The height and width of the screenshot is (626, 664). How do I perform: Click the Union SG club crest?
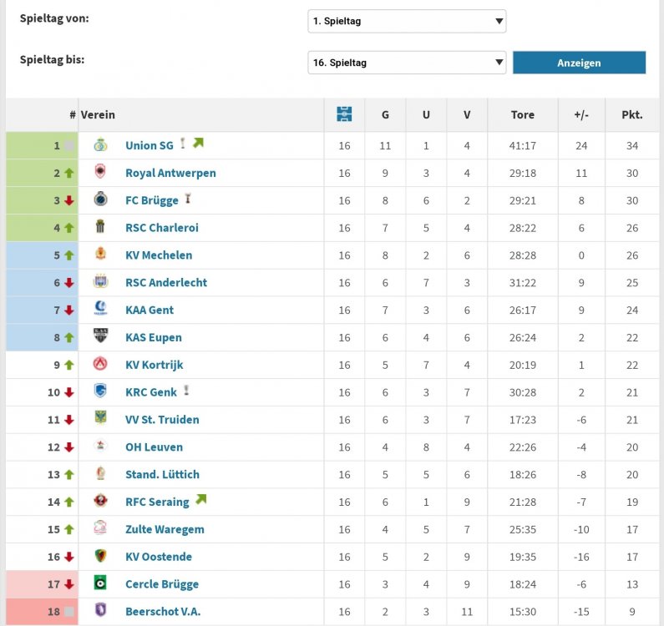(x=100, y=145)
